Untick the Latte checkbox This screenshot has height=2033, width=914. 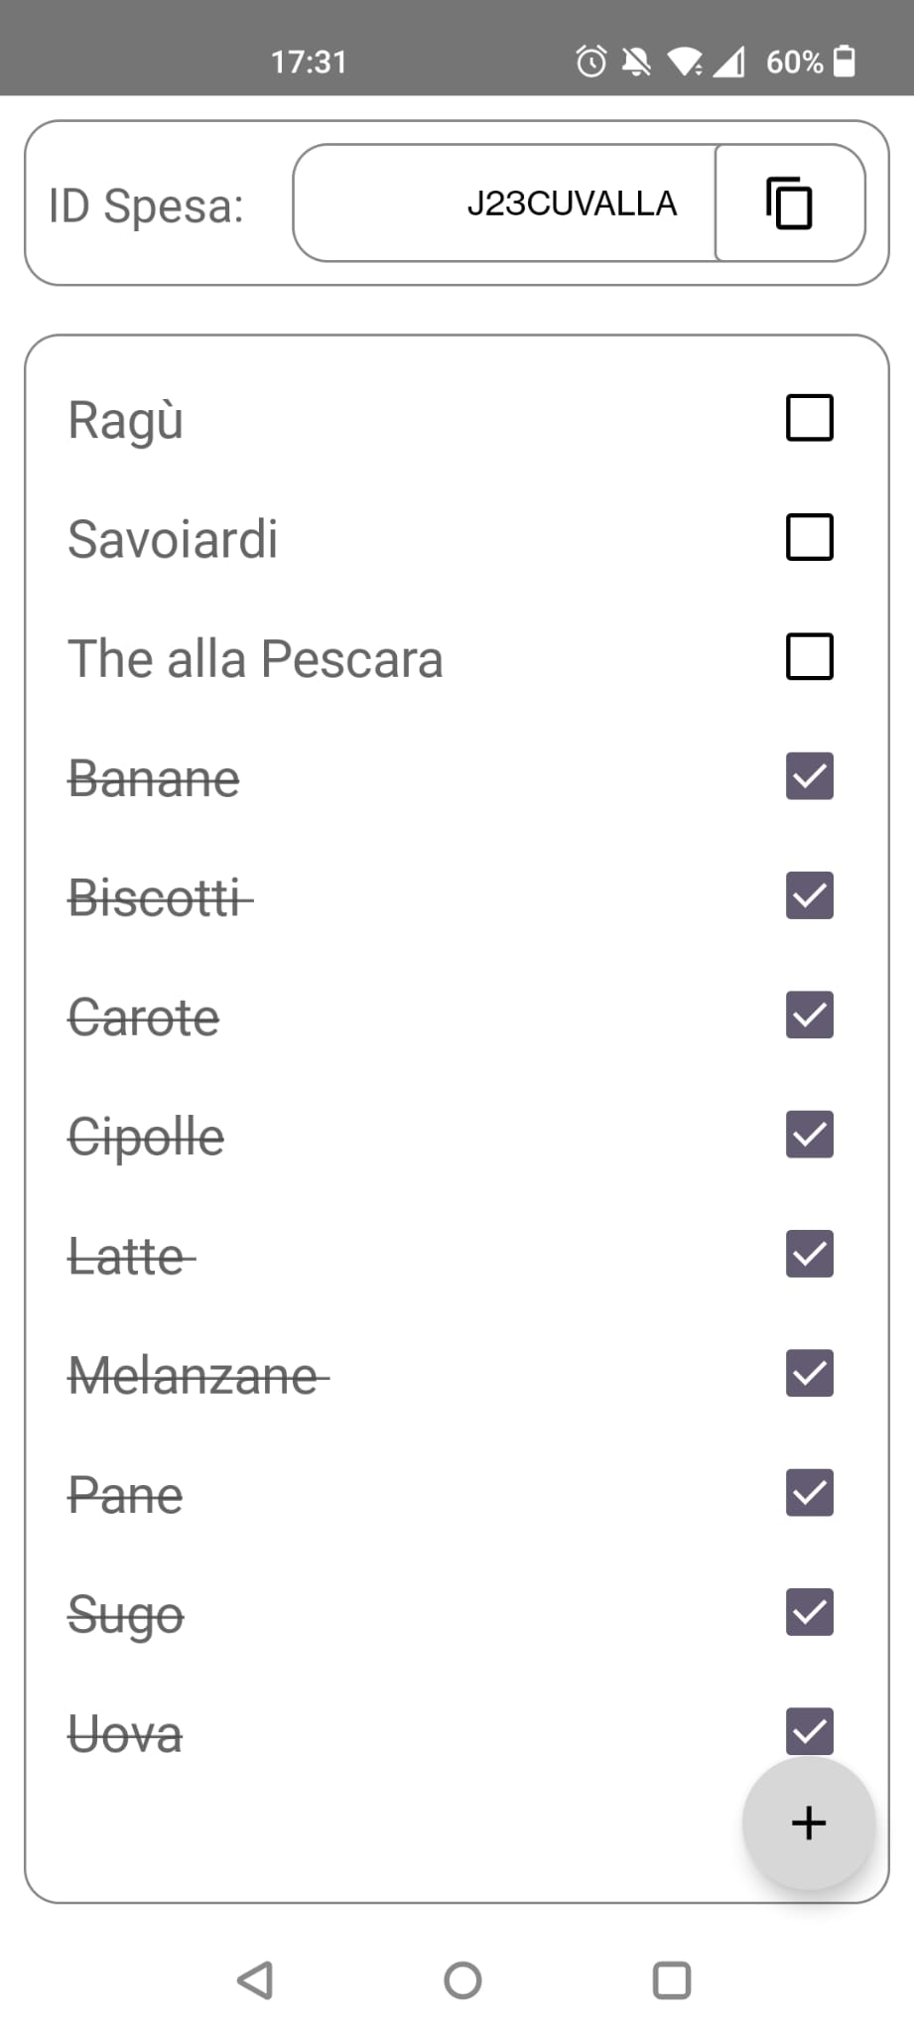tap(809, 1254)
